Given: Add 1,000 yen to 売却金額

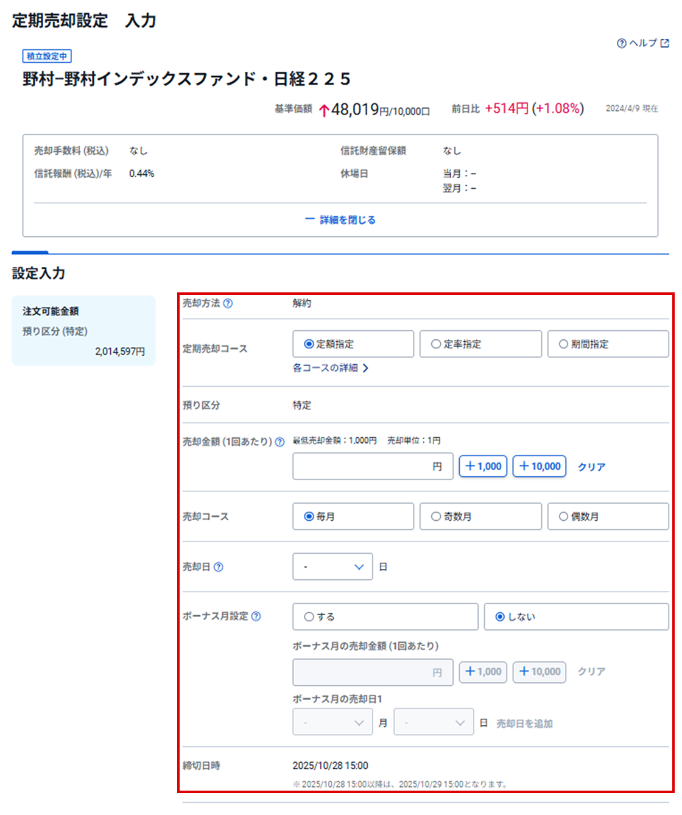Looking at the screenshot, I should [483, 467].
